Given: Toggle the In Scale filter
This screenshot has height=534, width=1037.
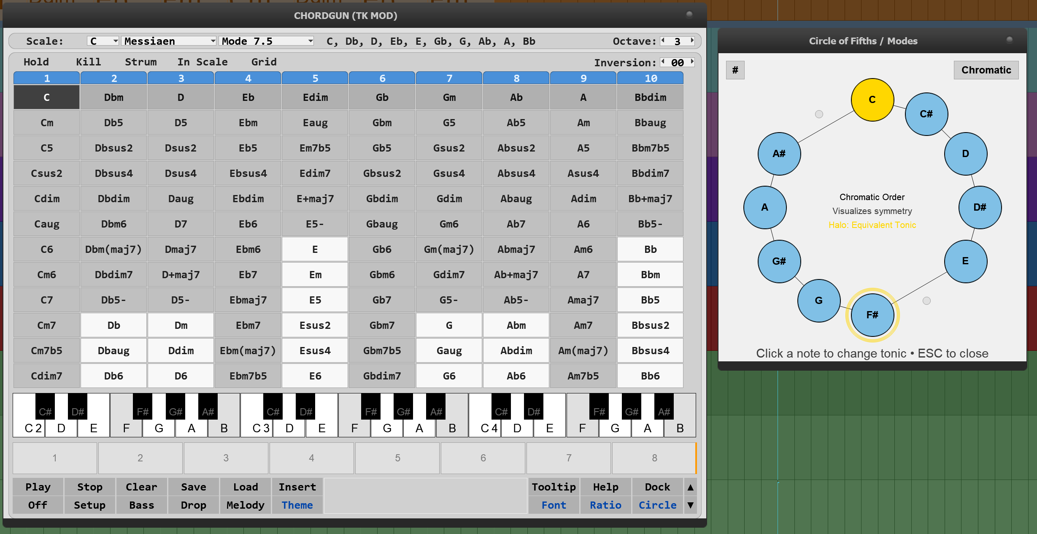Looking at the screenshot, I should (202, 62).
